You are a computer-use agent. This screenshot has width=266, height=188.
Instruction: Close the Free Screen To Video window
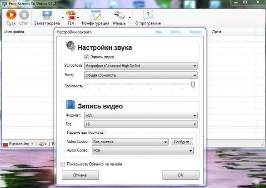257,2
